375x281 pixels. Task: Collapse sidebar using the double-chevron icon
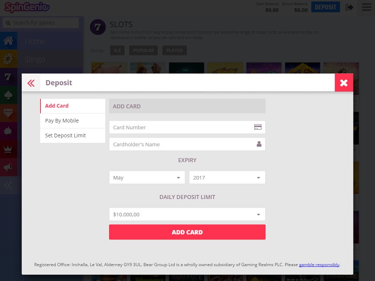coord(8,185)
